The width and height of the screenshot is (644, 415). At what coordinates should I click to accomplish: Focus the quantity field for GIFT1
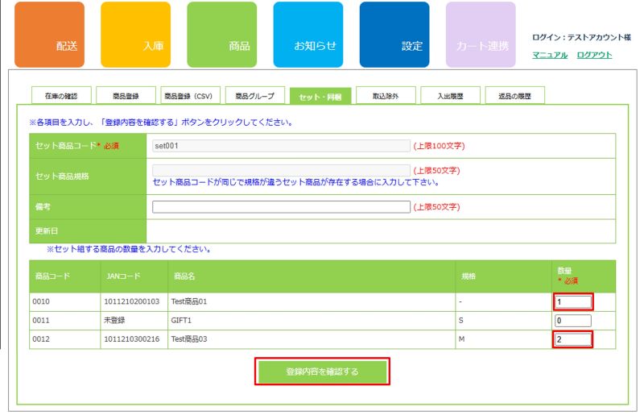[x=573, y=321]
